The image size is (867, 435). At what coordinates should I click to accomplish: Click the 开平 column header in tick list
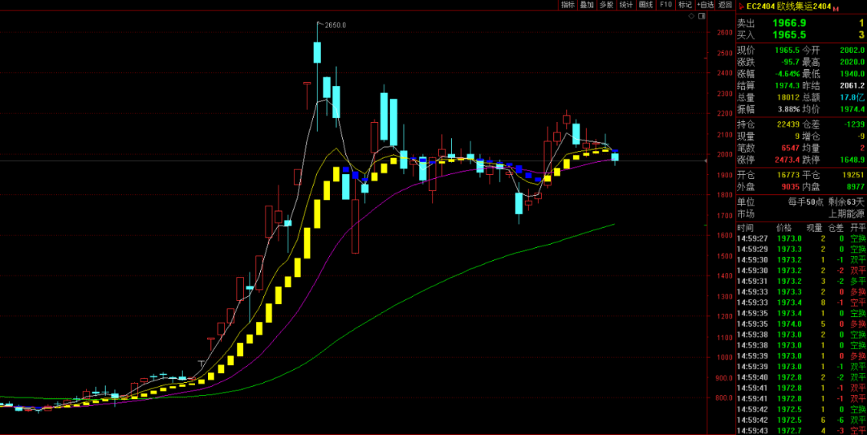coord(857,228)
